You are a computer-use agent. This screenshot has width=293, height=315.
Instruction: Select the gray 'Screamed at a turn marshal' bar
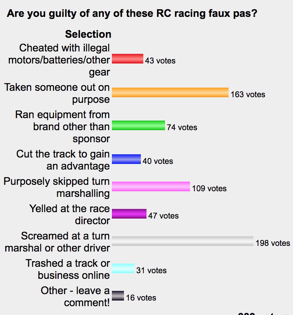click(183, 241)
